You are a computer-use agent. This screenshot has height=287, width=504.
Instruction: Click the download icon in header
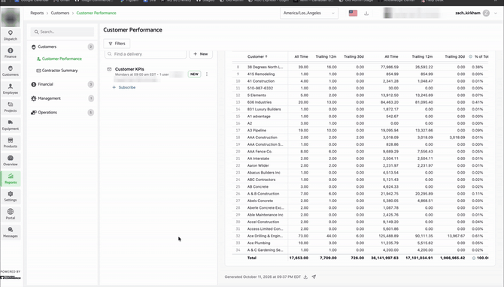click(366, 14)
